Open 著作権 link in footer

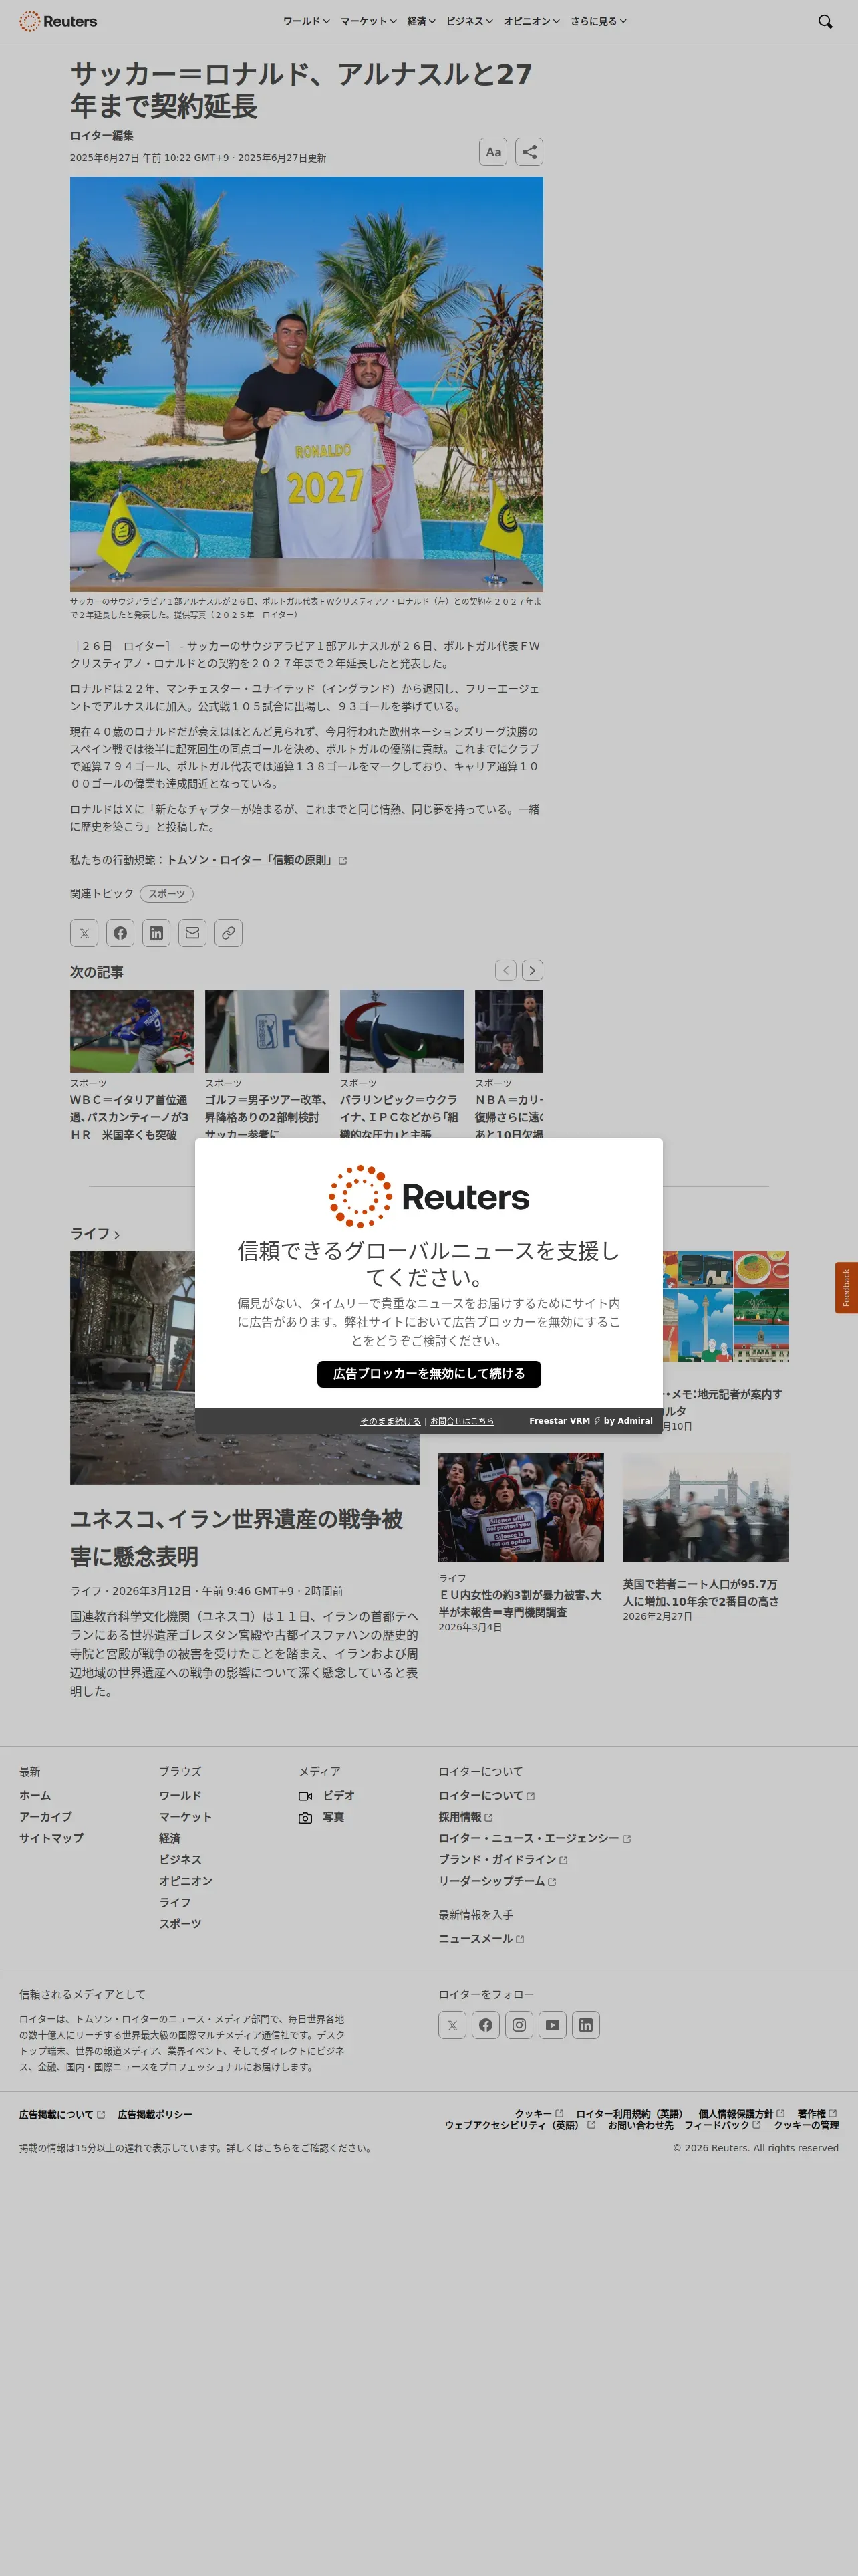(817, 2114)
